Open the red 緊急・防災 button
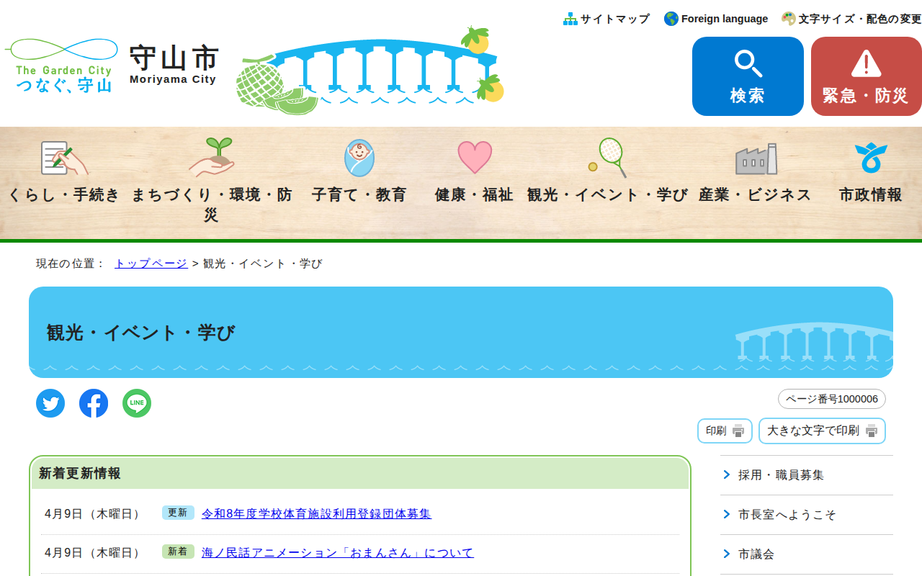Screen dimensions: 922x576 [867, 76]
